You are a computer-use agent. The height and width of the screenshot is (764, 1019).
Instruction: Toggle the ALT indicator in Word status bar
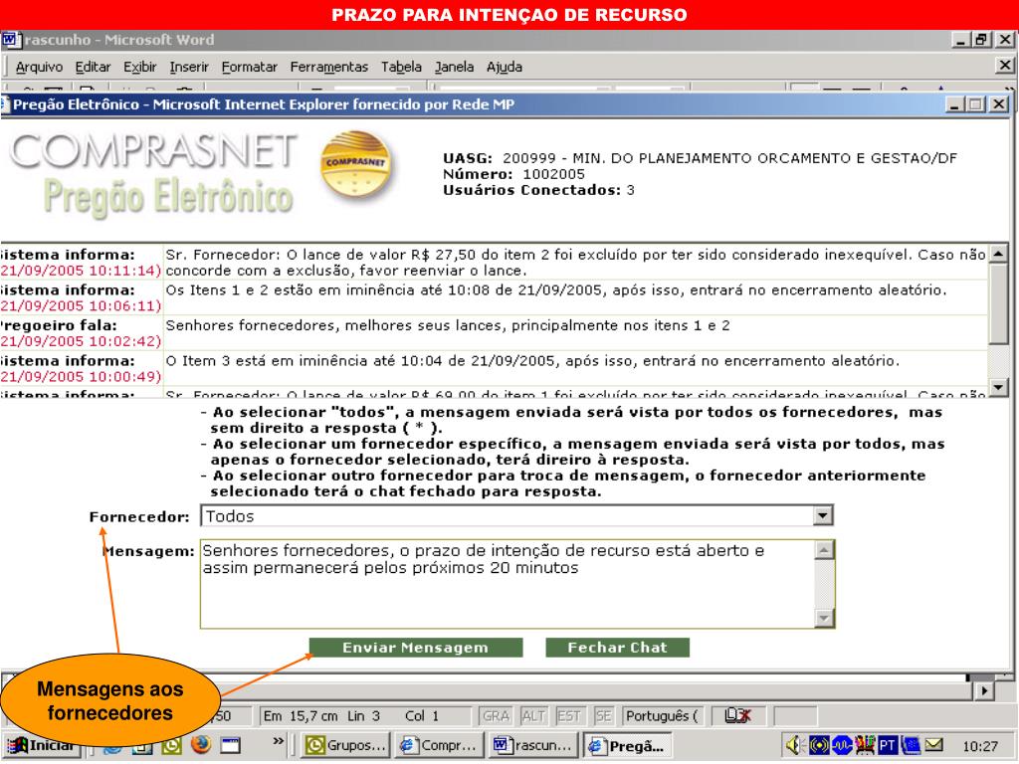533,716
